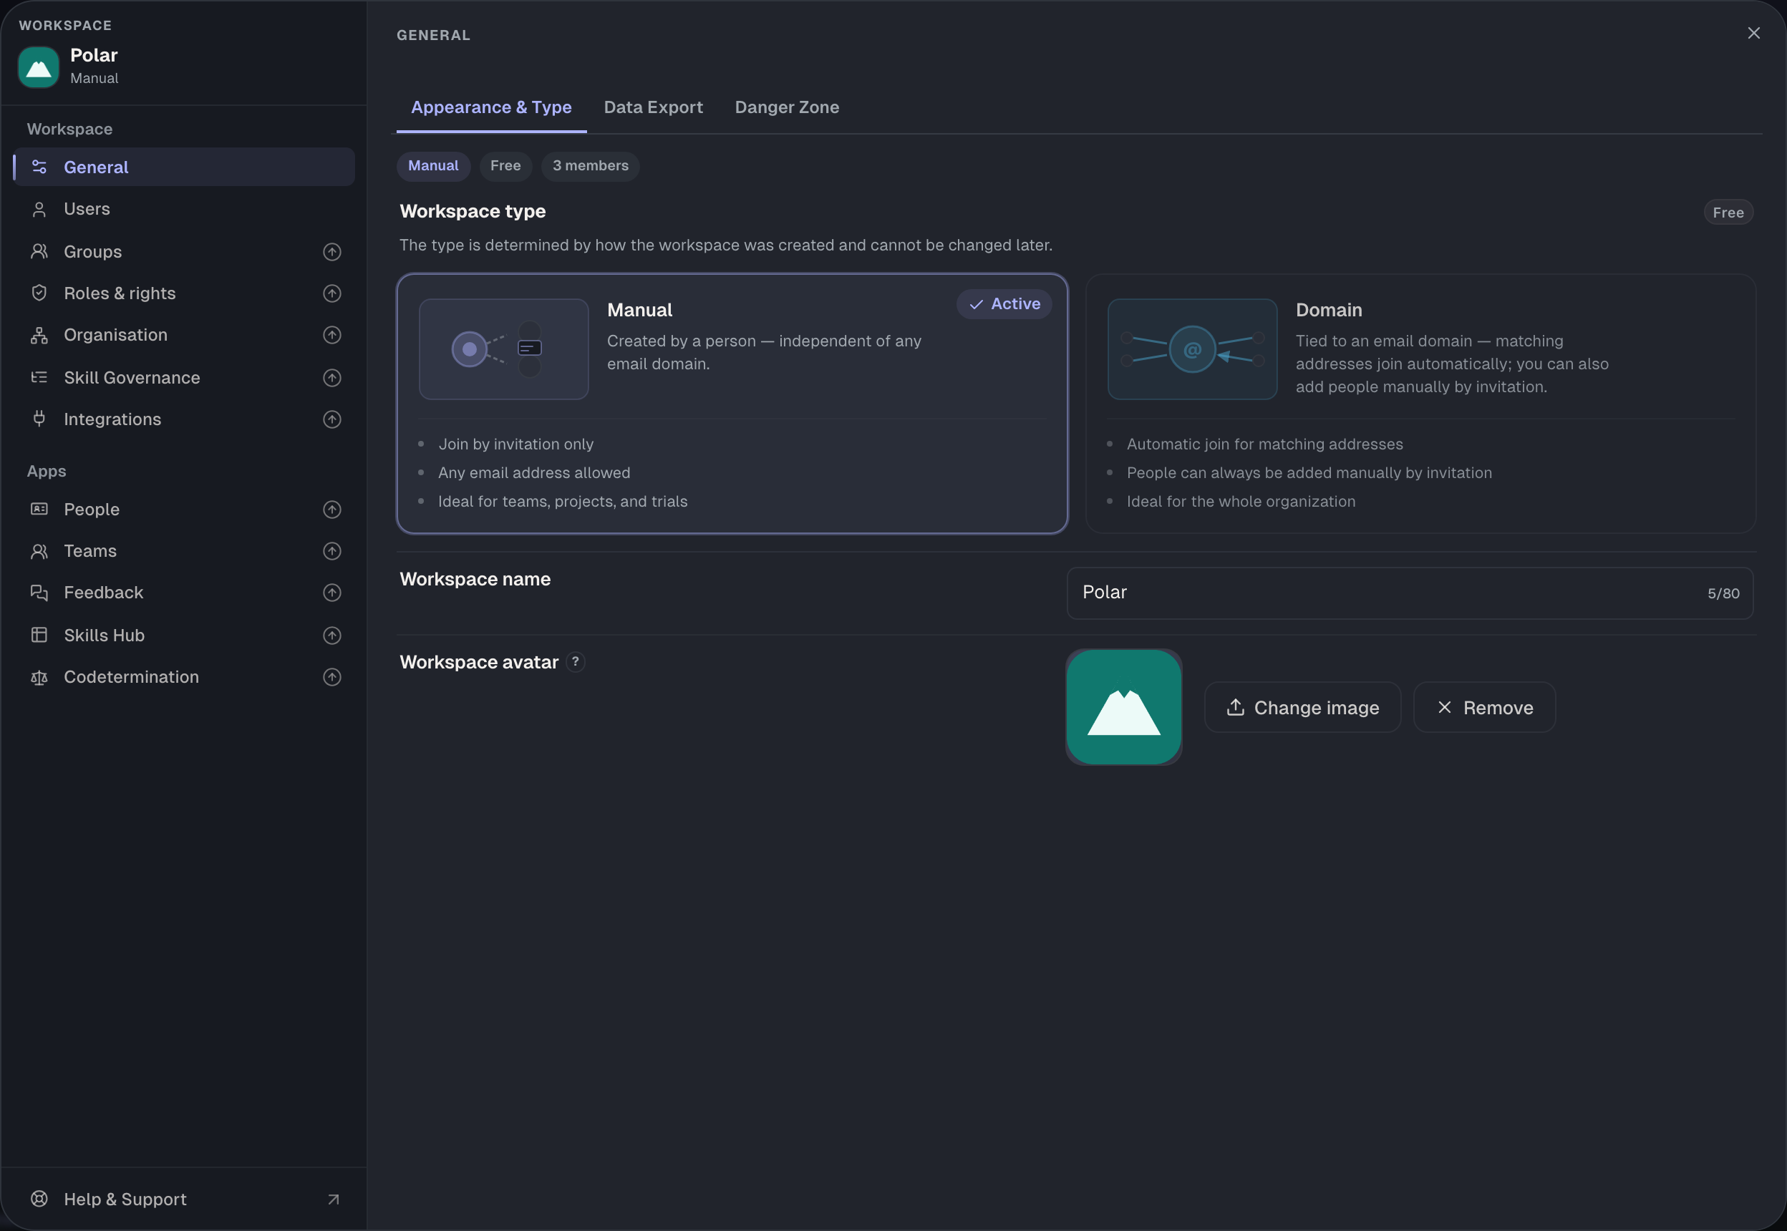Open the Skill Governance section
The width and height of the screenshot is (1787, 1231).
183,377
